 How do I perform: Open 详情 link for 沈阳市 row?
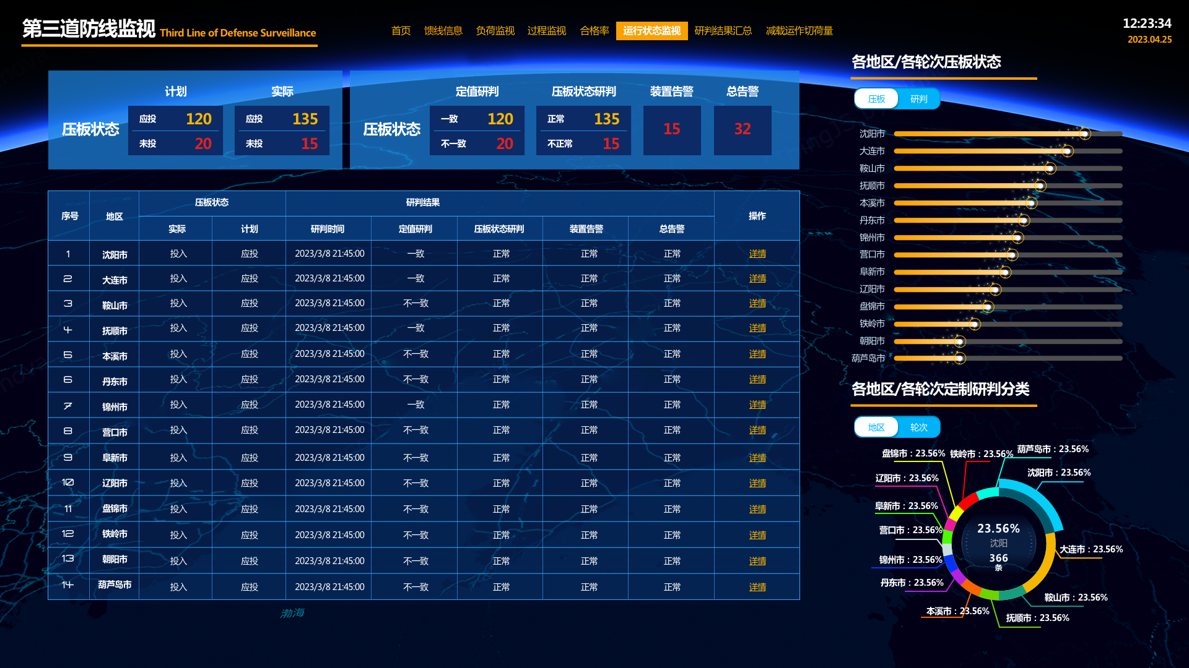tap(757, 254)
